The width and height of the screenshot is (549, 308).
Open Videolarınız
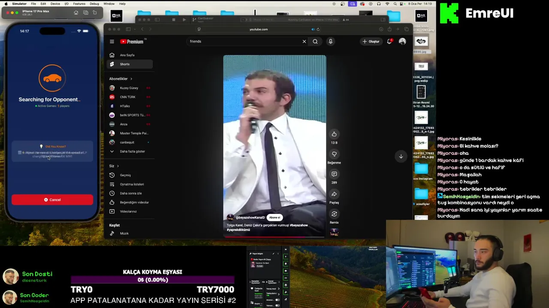pyautogui.click(x=130, y=211)
